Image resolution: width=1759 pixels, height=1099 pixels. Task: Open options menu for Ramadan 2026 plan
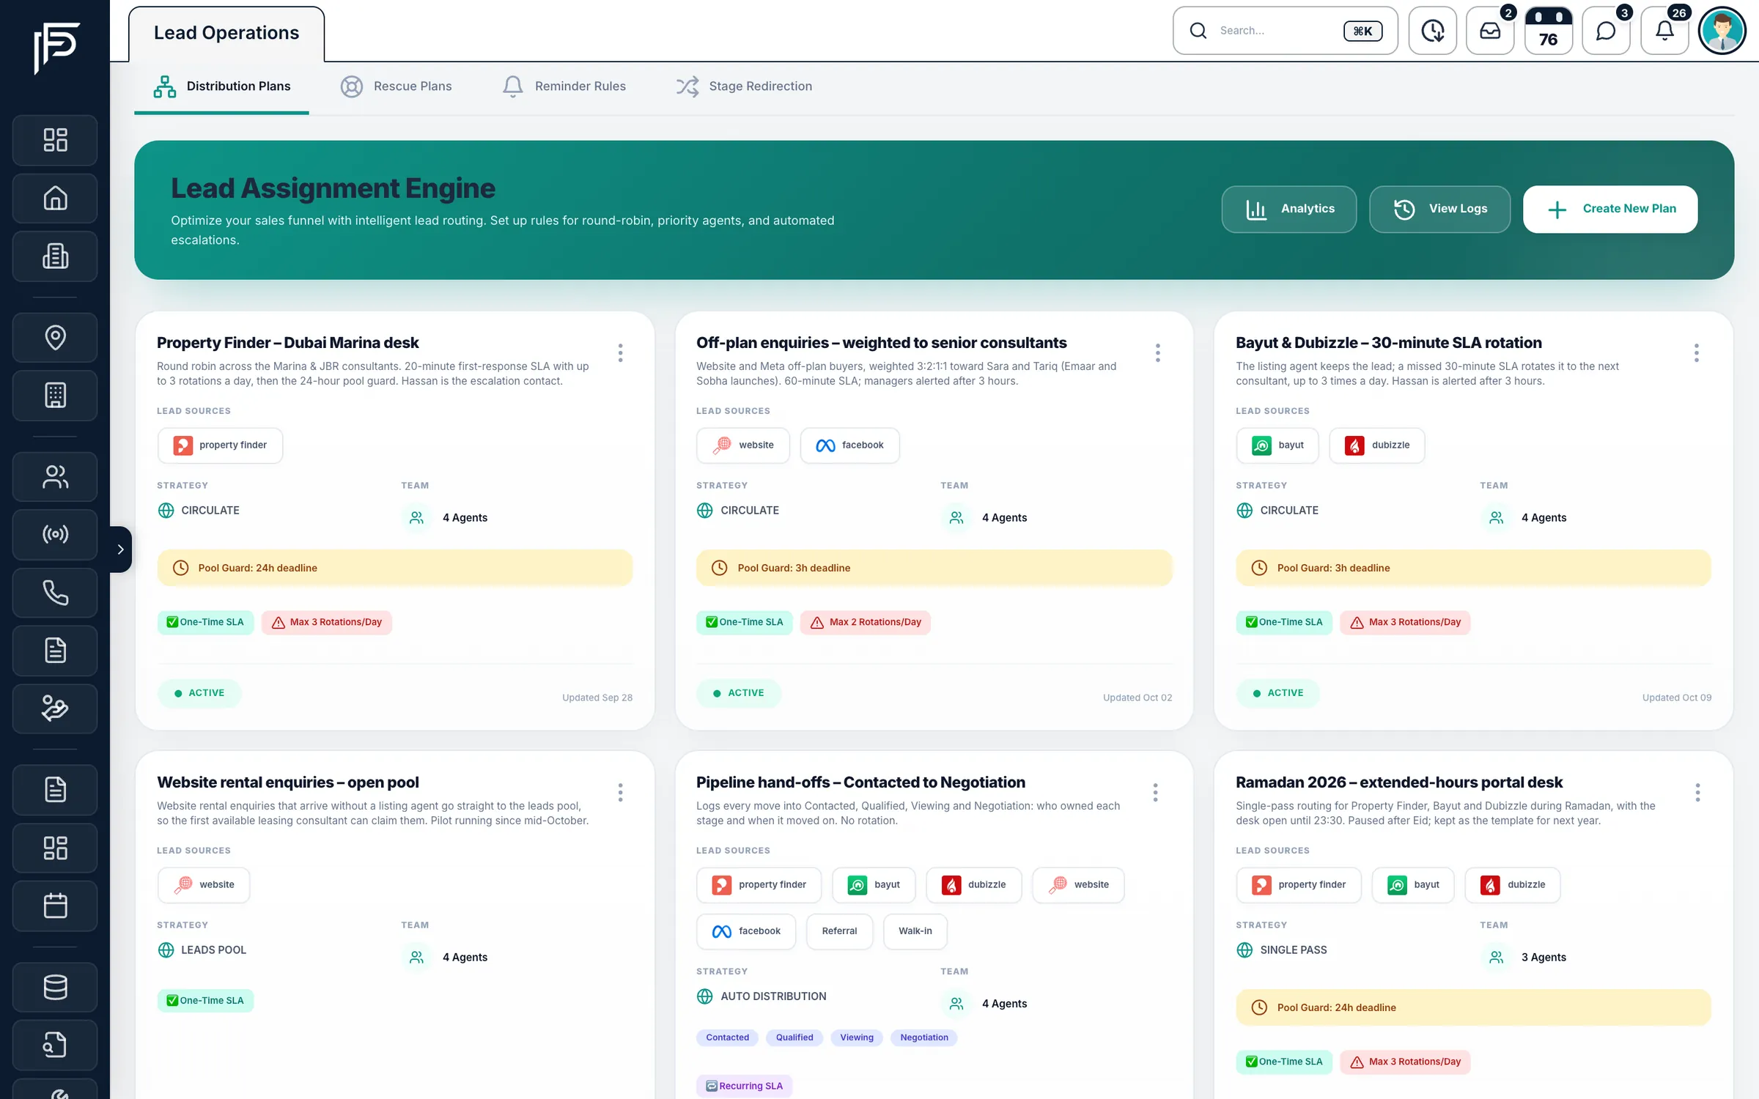click(1697, 793)
